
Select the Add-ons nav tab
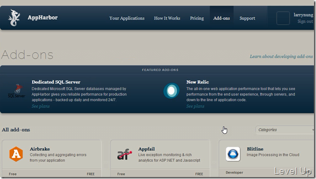pos(221,18)
